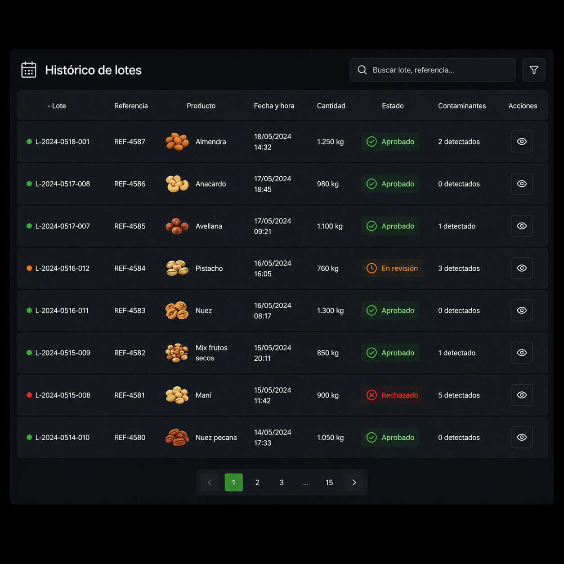Open lot L-2024-0515-009

tap(63, 353)
